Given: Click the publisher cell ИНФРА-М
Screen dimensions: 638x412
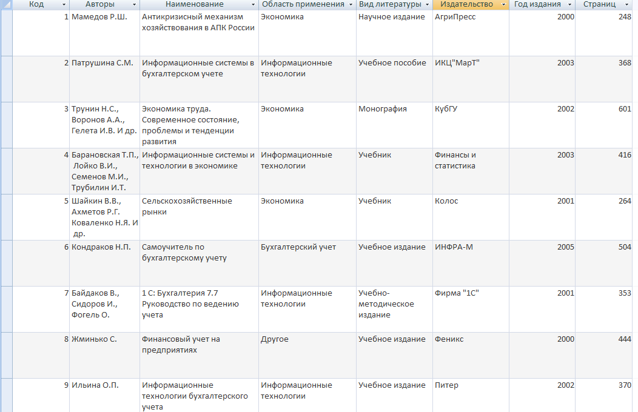Looking at the screenshot, I should pos(471,264).
